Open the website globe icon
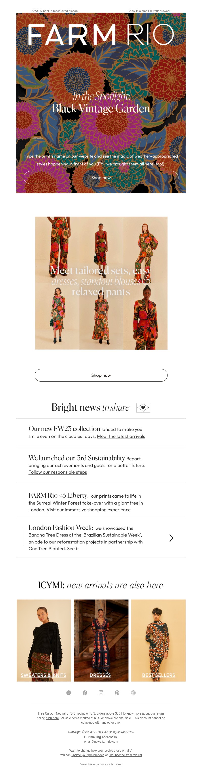The width and height of the screenshot is (202, 779). click(x=133, y=693)
